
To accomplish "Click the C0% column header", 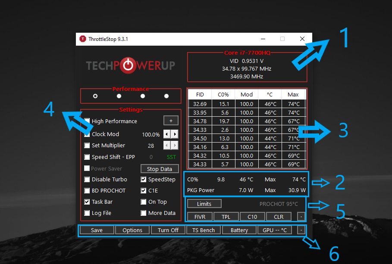I will click(x=223, y=95).
